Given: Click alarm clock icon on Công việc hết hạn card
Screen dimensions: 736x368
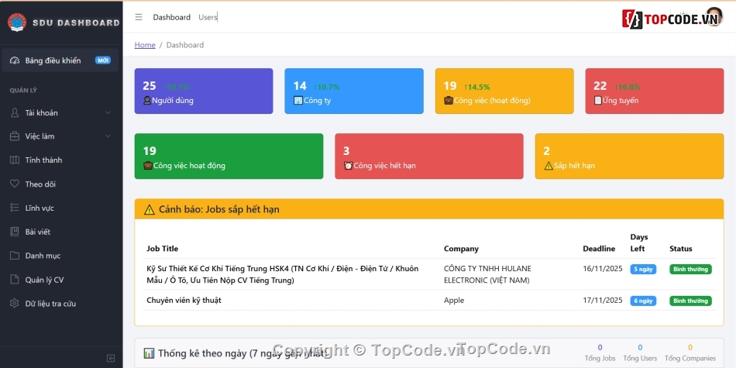Looking at the screenshot, I should [x=349, y=166].
